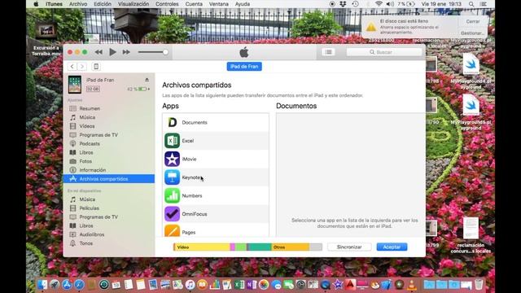Open the MyPlayground4 desktop file
This screenshot has width=521, height=293.
[471, 71]
